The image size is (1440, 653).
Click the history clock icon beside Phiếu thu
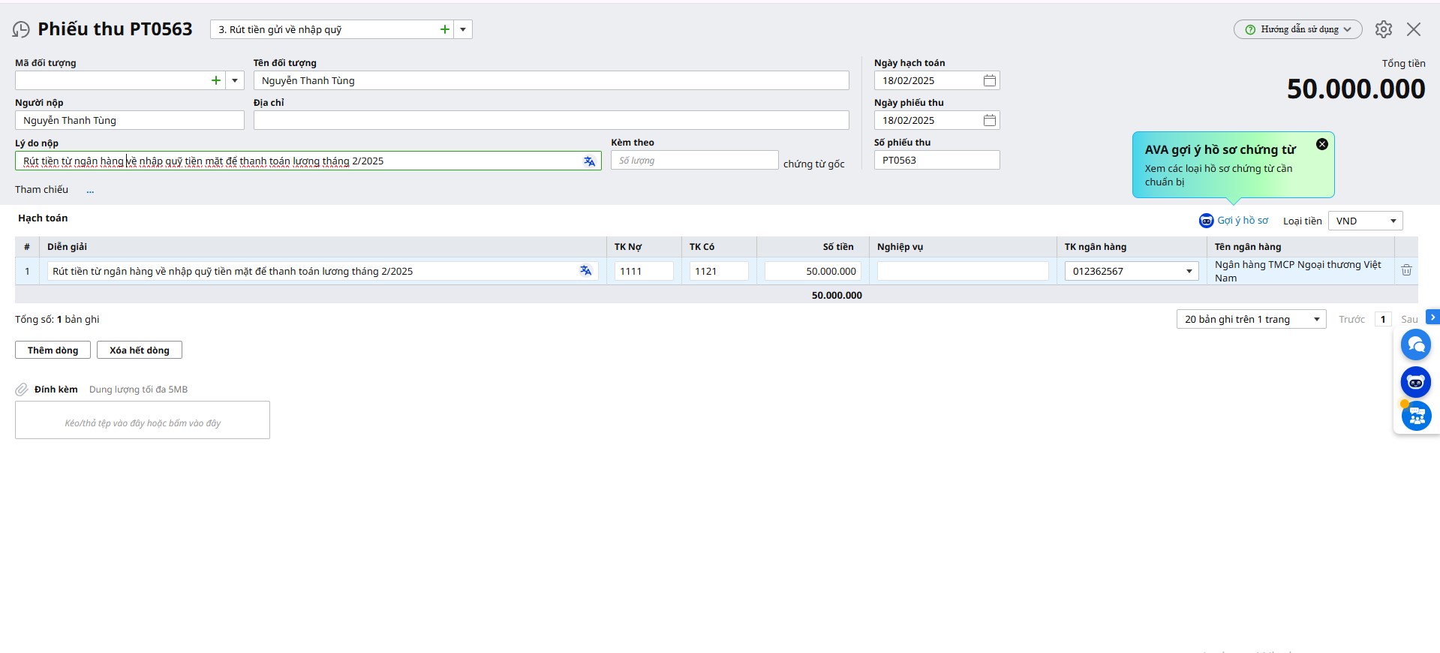[21, 30]
